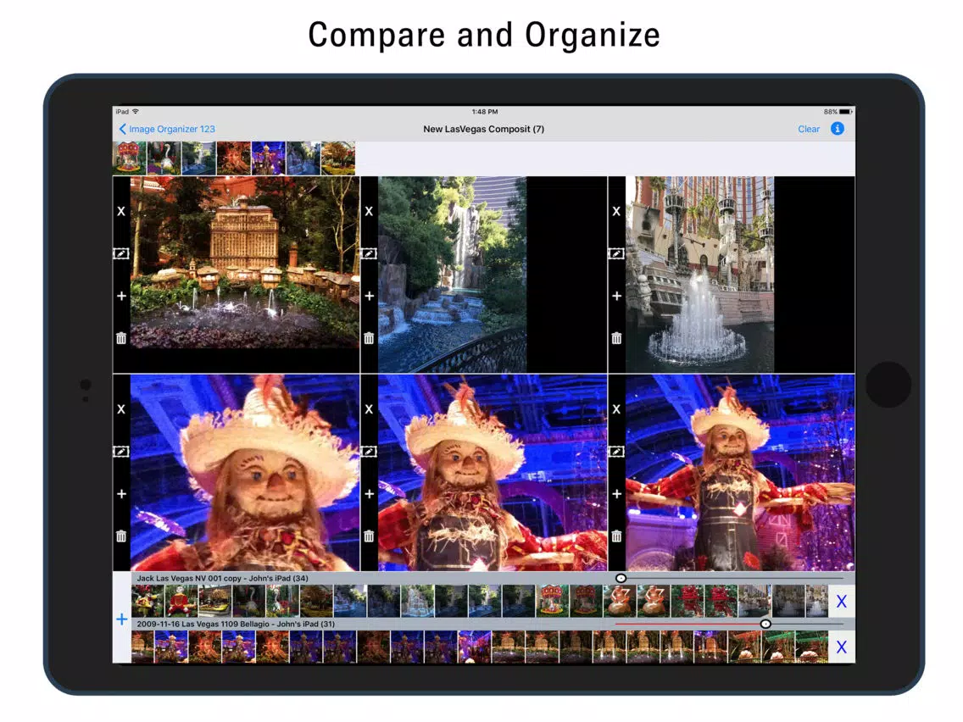Pick first thumbnail in Bellagio strip

[x=142, y=647]
